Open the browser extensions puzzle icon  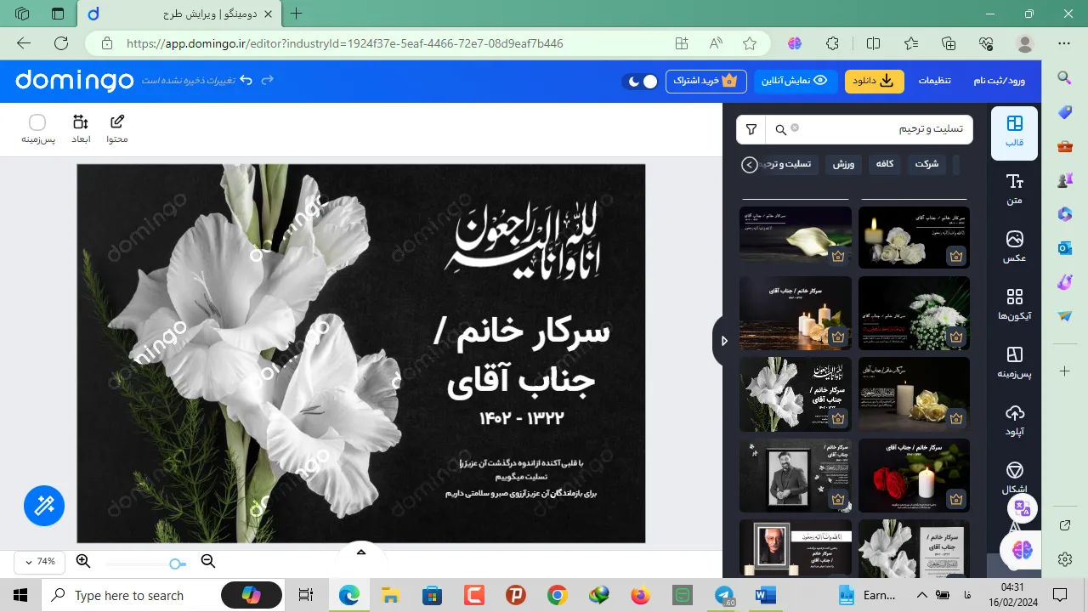(x=832, y=43)
